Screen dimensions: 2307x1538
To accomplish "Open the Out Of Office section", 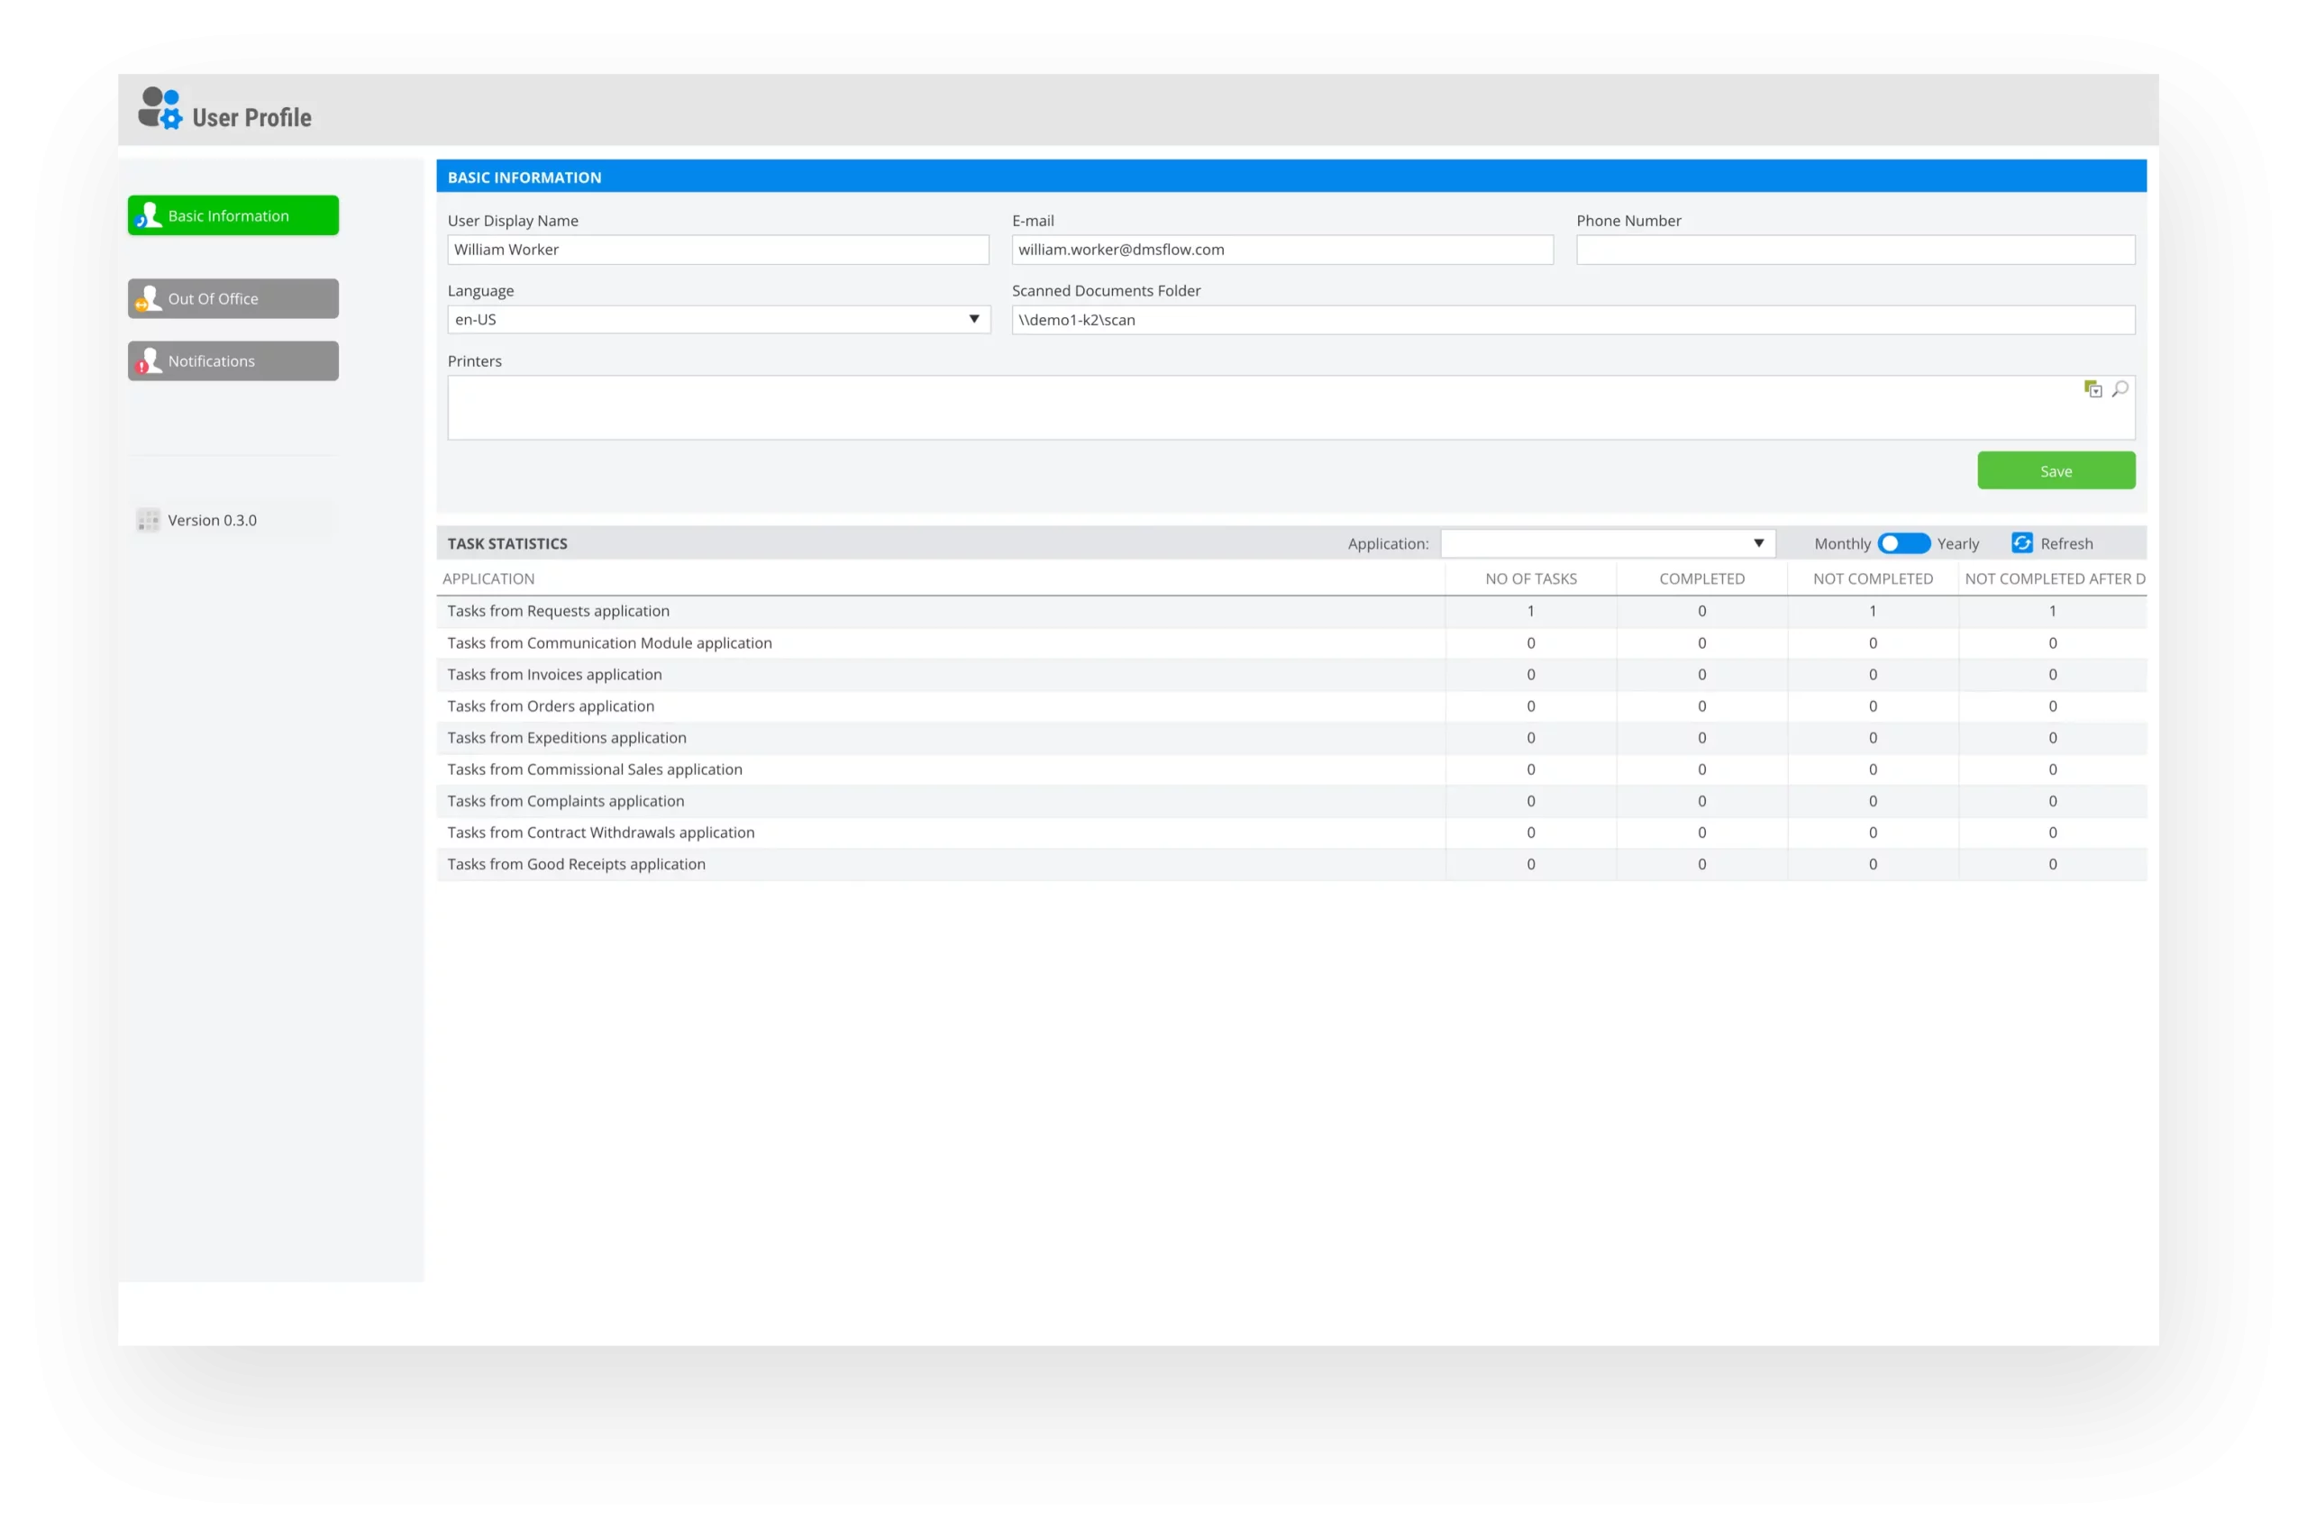I will point(233,298).
